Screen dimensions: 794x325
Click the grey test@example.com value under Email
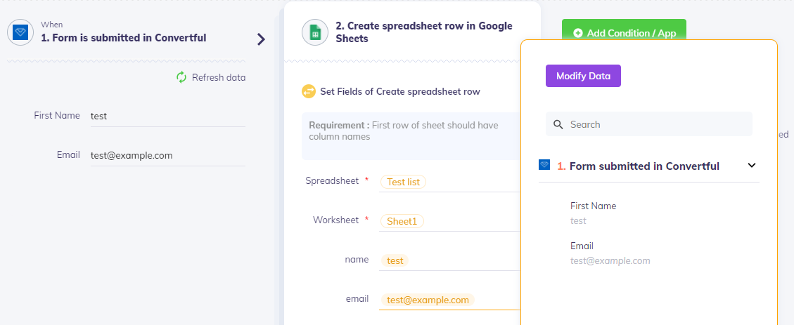pos(610,261)
